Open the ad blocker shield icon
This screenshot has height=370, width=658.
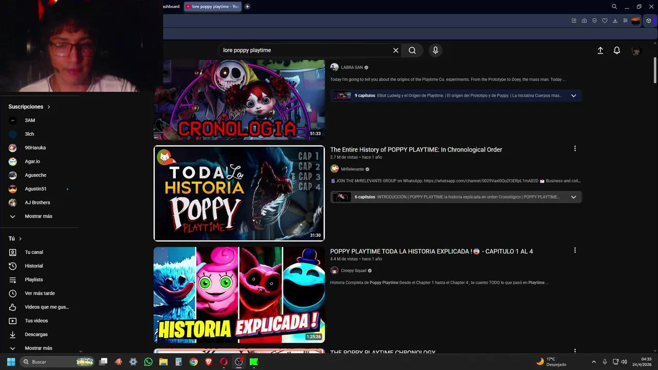tap(595, 21)
